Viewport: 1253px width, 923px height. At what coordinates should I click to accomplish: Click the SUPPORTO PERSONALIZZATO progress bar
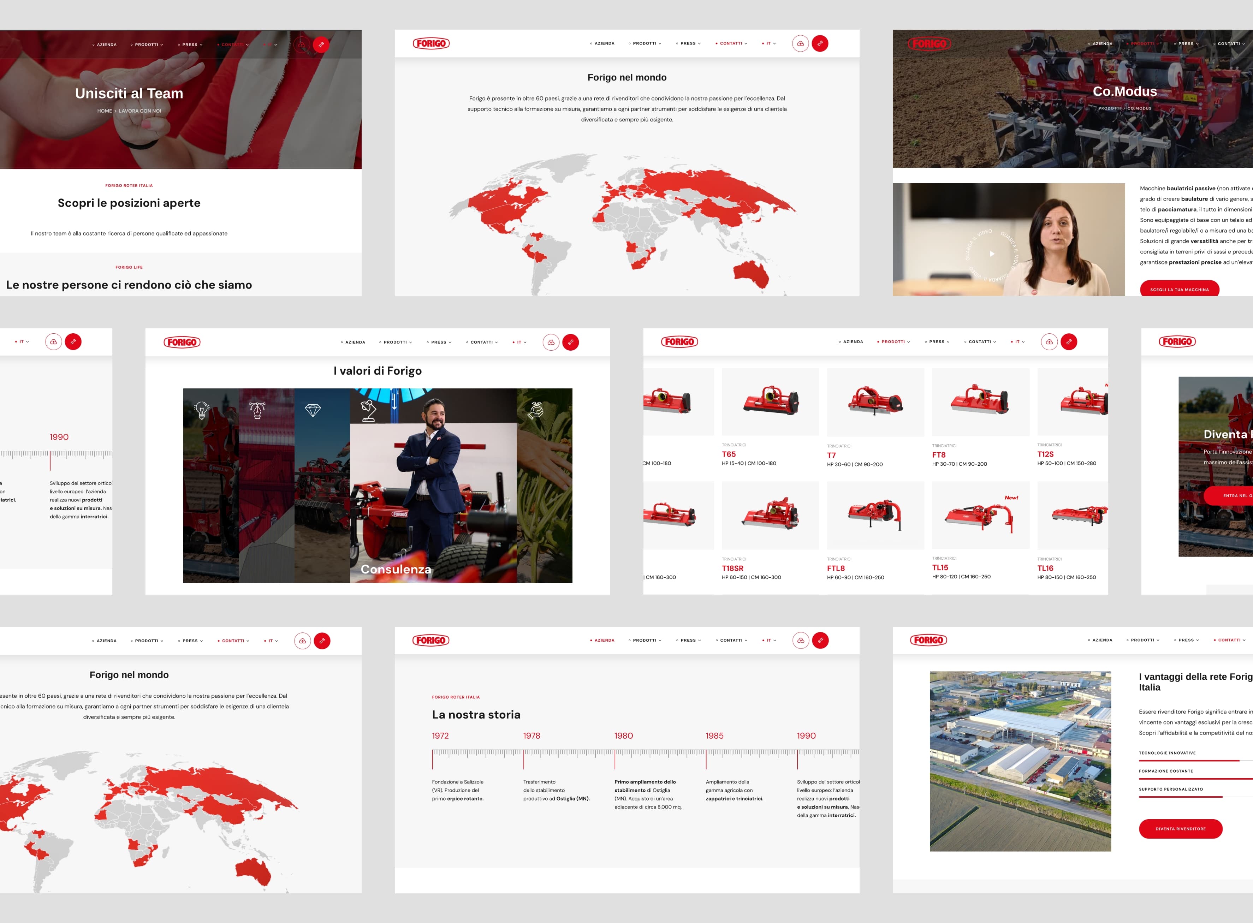(x=1195, y=797)
